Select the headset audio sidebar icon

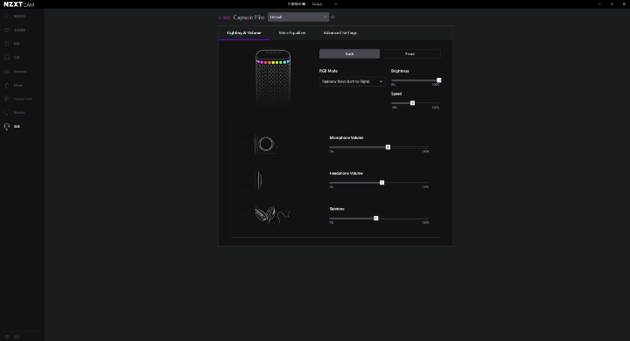coord(7,127)
